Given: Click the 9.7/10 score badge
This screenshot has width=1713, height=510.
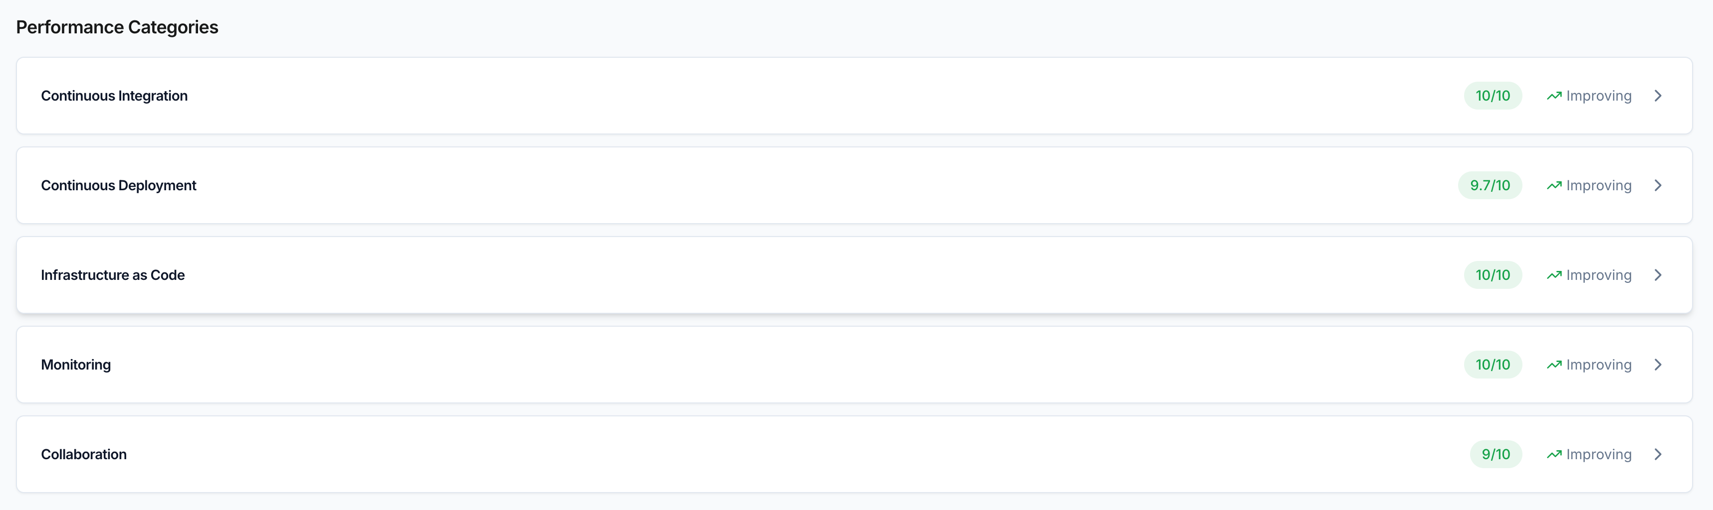Looking at the screenshot, I should pos(1490,185).
